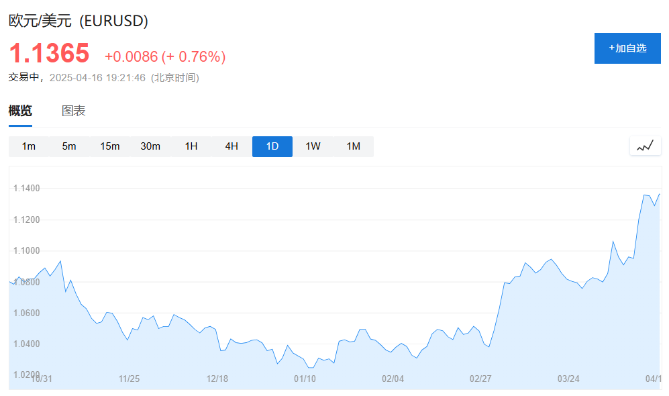Click the active 1D timeframe button
This screenshot has height=396, width=669.
(272, 146)
